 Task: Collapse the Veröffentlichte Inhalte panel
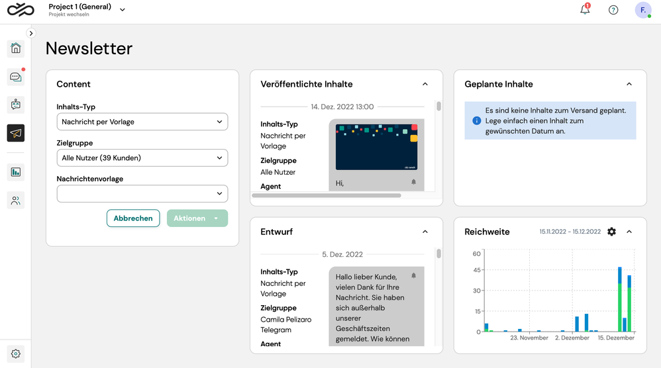tap(425, 84)
